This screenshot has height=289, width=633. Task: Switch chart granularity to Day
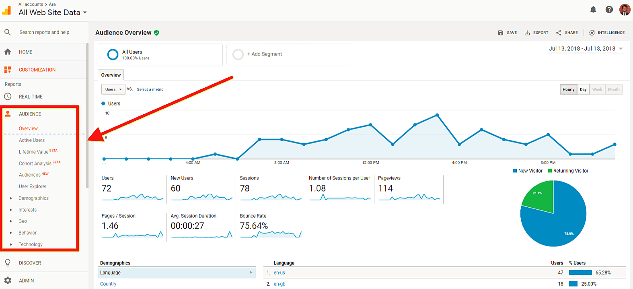pyautogui.click(x=583, y=89)
